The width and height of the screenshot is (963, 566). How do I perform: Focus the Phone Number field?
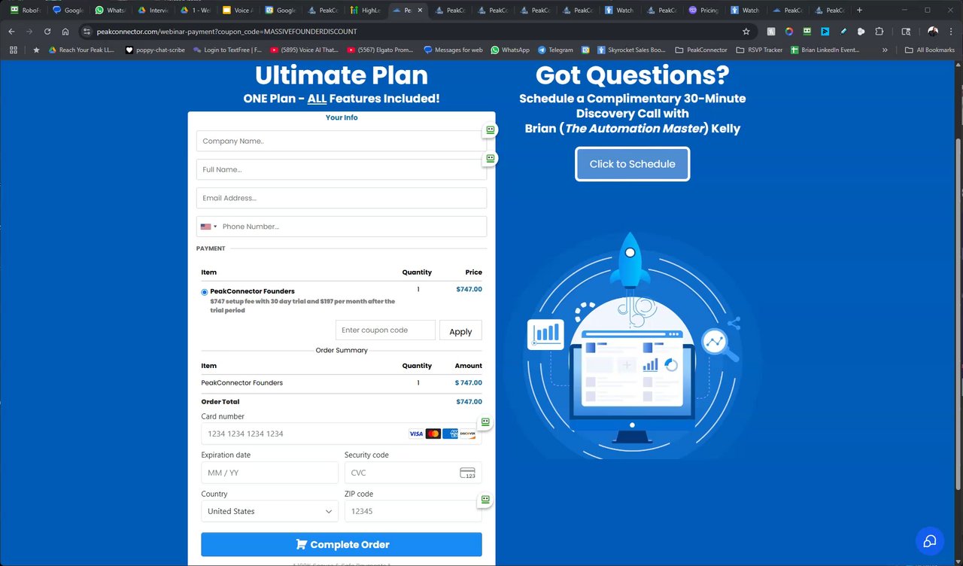[x=342, y=227]
